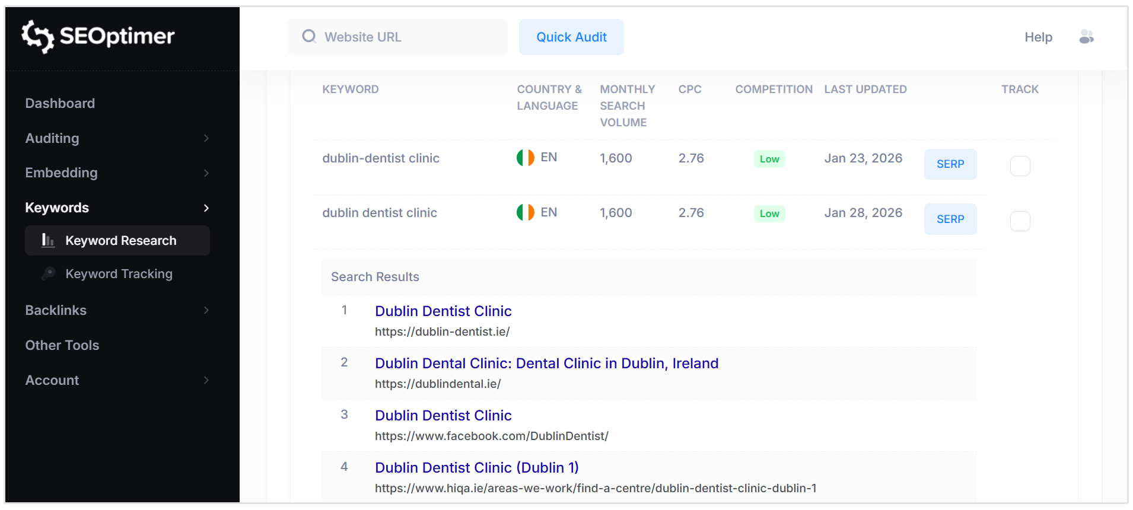Expand the Embedding menu chevron
The height and width of the screenshot is (510, 1133).
click(206, 173)
